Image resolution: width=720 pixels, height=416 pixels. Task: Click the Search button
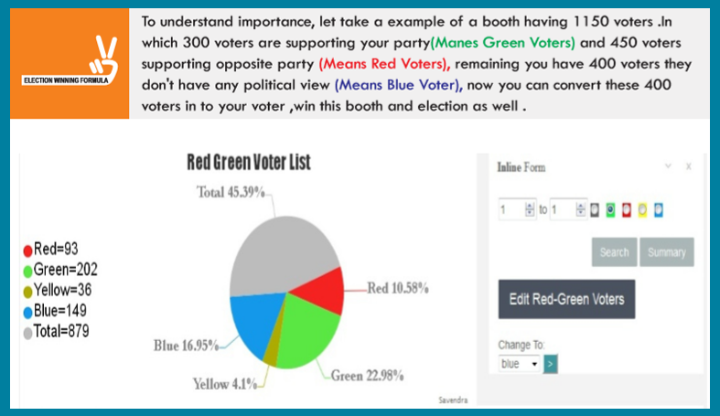[614, 252]
